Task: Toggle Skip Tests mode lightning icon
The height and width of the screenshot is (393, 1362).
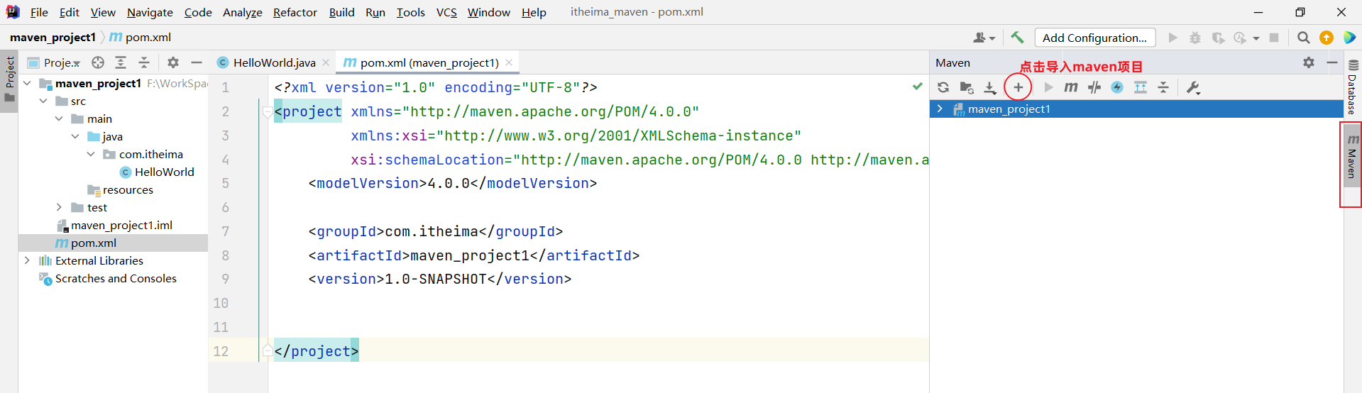Action: click(1117, 87)
